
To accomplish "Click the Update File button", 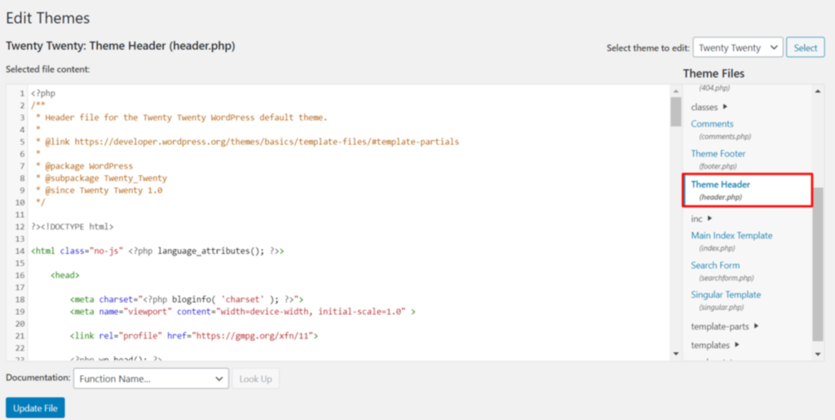I will click(35, 408).
